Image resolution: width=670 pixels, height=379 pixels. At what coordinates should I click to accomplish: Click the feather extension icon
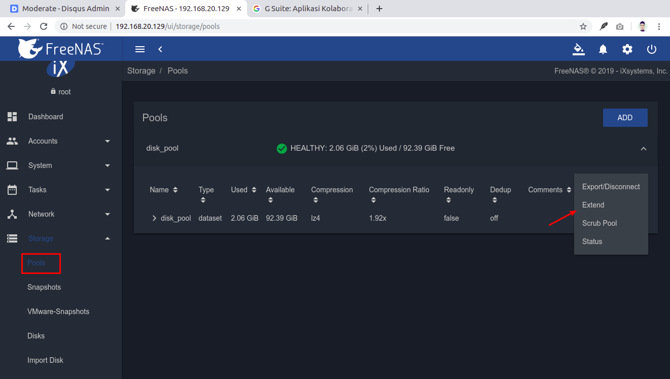click(x=604, y=26)
